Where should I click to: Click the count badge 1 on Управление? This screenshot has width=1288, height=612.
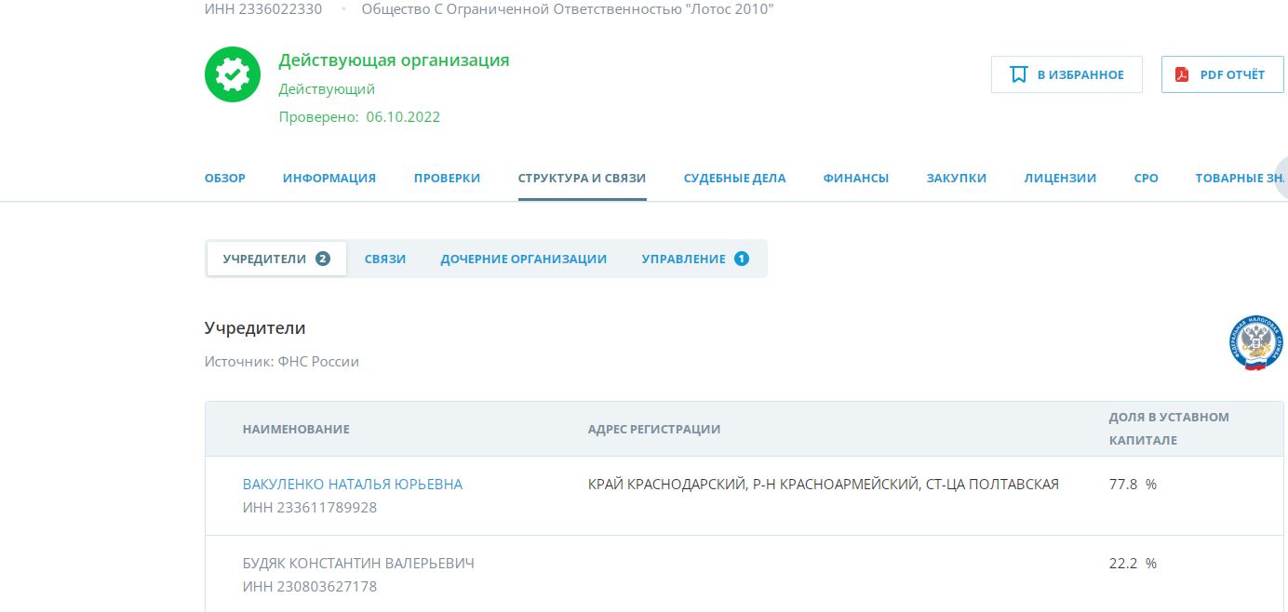742,259
